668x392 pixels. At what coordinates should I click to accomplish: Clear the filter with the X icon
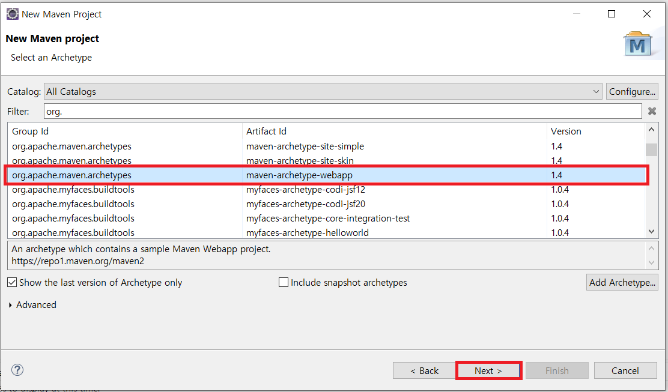652,111
